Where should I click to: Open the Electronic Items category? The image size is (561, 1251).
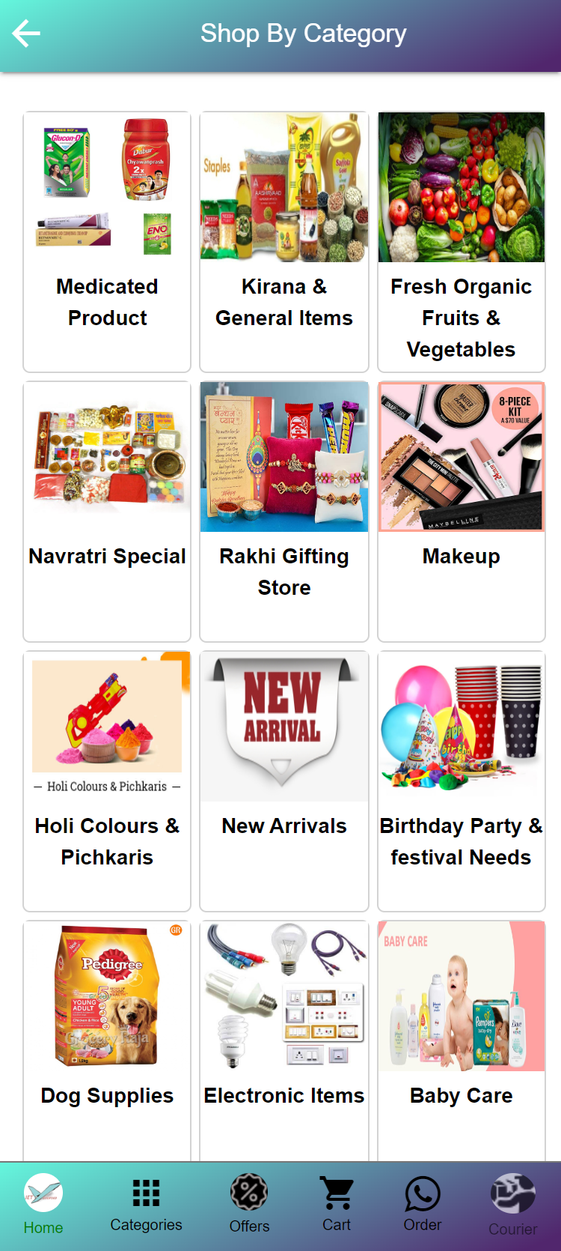coord(284,1041)
